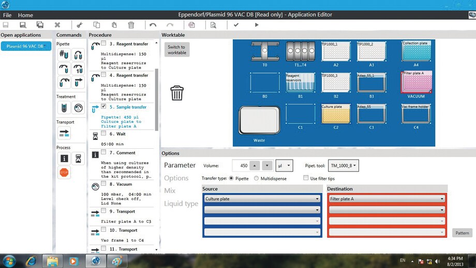Select the Sample transfer arrow command icon
Screen dimensions: 476x268
78,82
